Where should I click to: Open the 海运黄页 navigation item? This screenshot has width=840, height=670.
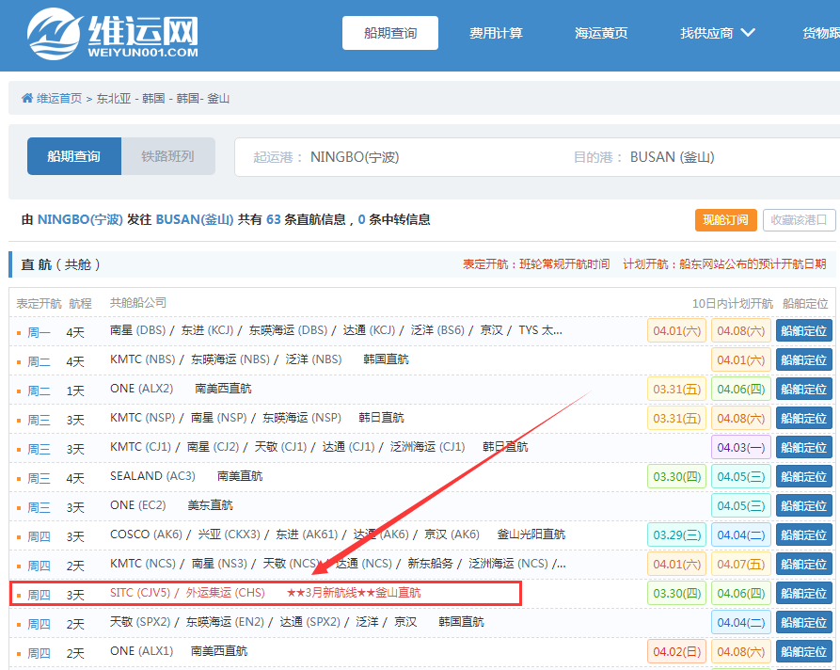pos(601,33)
